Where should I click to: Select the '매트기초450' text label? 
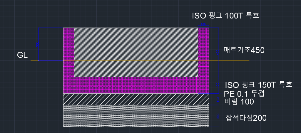pos(244,50)
